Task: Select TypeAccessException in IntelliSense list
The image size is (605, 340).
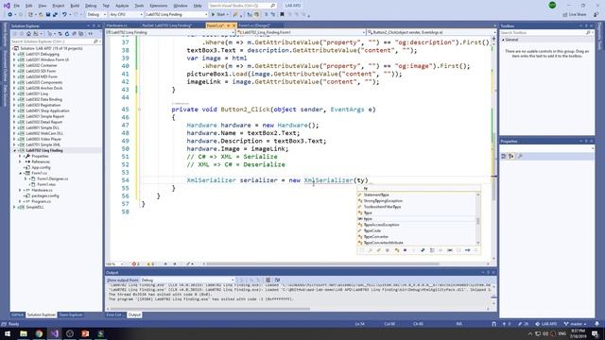Action: coord(381,225)
